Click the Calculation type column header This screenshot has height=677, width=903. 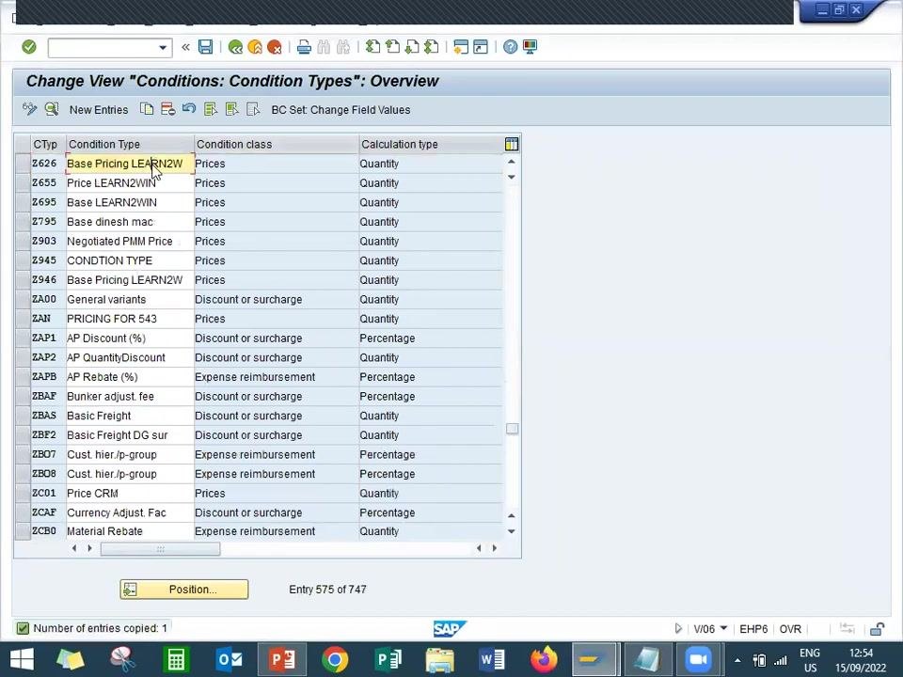tap(431, 144)
